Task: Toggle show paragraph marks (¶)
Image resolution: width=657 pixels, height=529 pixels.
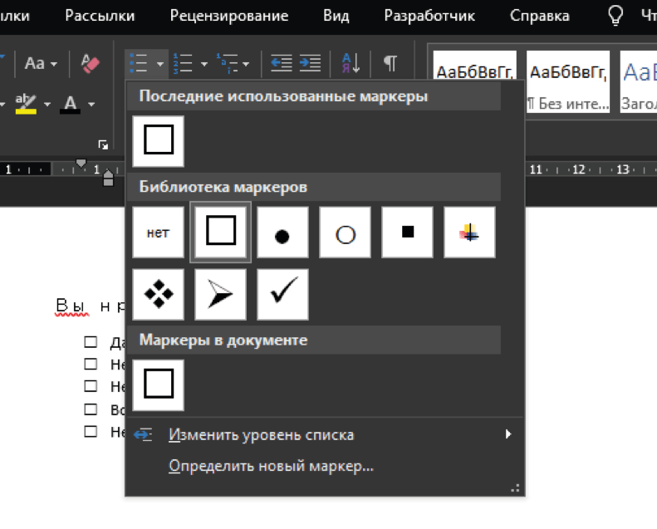Action: tap(390, 64)
